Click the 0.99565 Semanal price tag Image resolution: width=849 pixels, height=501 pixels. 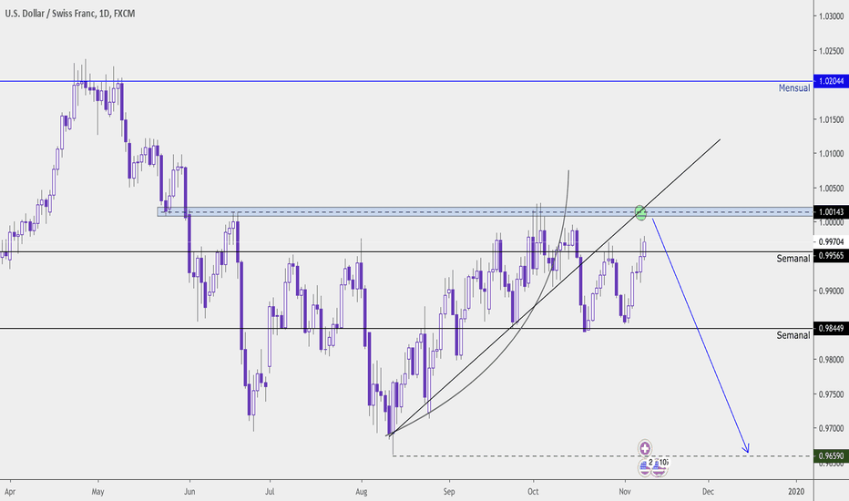click(x=829, y=256)
